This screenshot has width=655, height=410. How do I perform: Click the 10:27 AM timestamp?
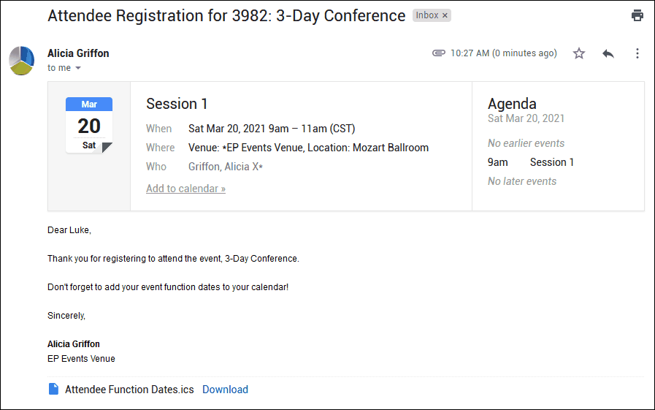pos(503,53)
